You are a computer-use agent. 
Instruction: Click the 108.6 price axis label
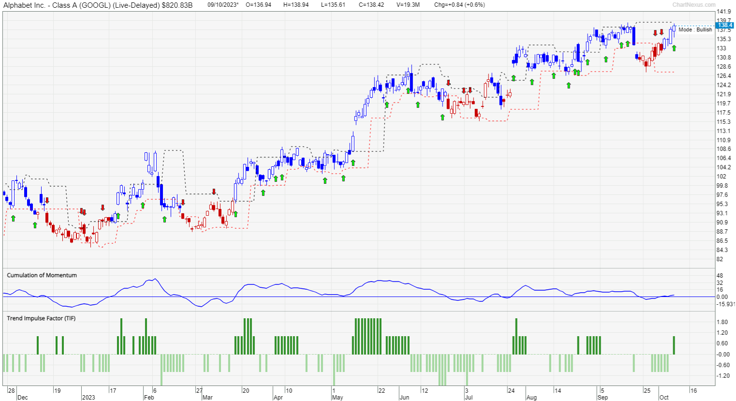[x=724, y=149]
